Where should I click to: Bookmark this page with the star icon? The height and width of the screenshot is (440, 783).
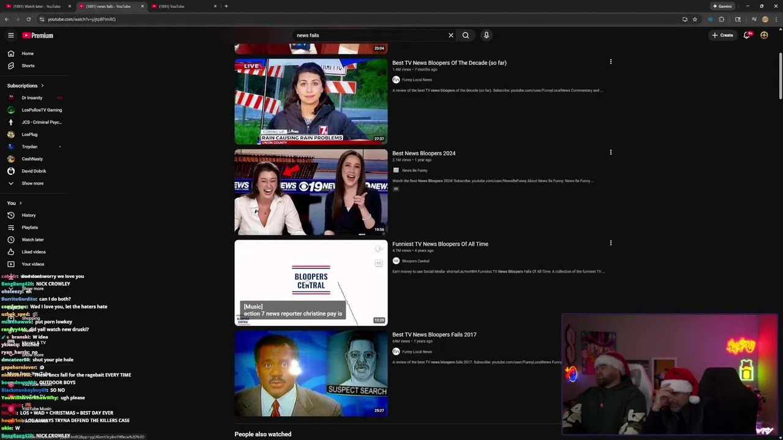click(695, 19)
